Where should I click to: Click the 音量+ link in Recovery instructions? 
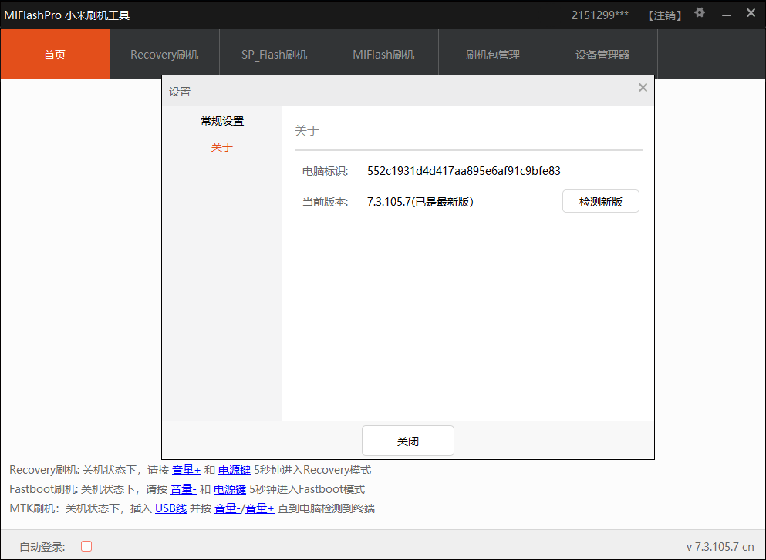point(186,470)
